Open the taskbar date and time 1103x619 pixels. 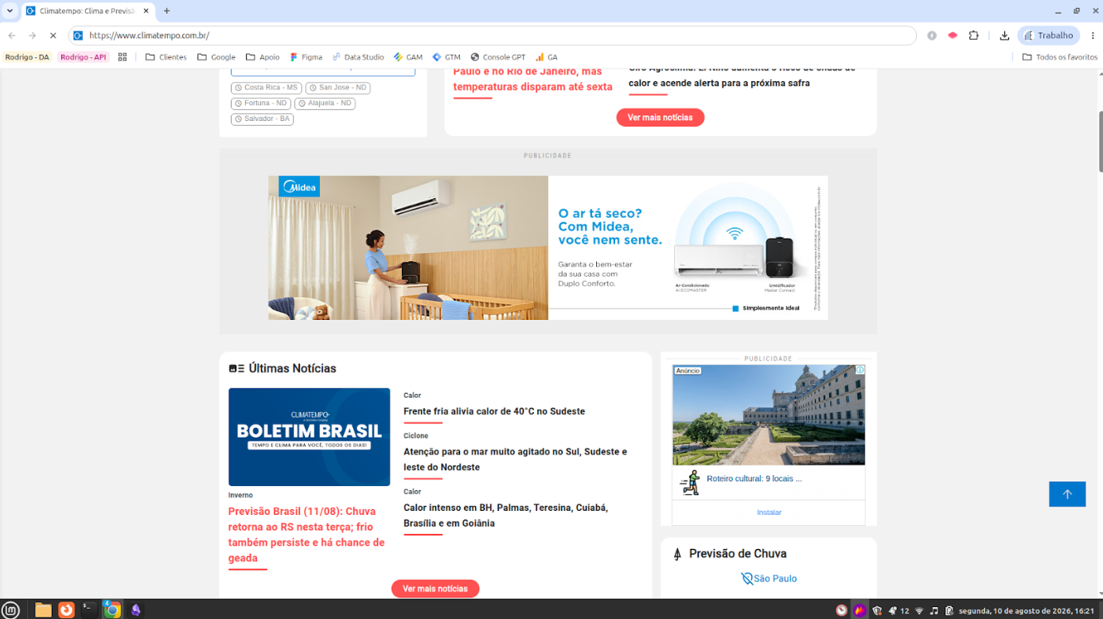tap(1027, 611)
